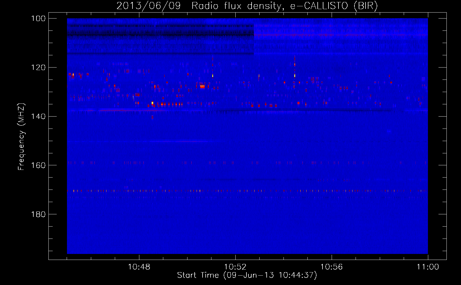Click the 180 frequency tick label
The image size is (461, 285).
[x=38, y=214]
